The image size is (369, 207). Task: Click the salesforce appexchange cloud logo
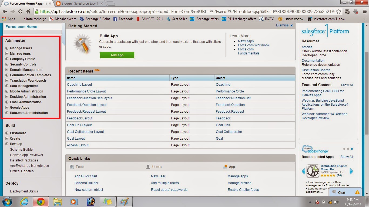307,149
